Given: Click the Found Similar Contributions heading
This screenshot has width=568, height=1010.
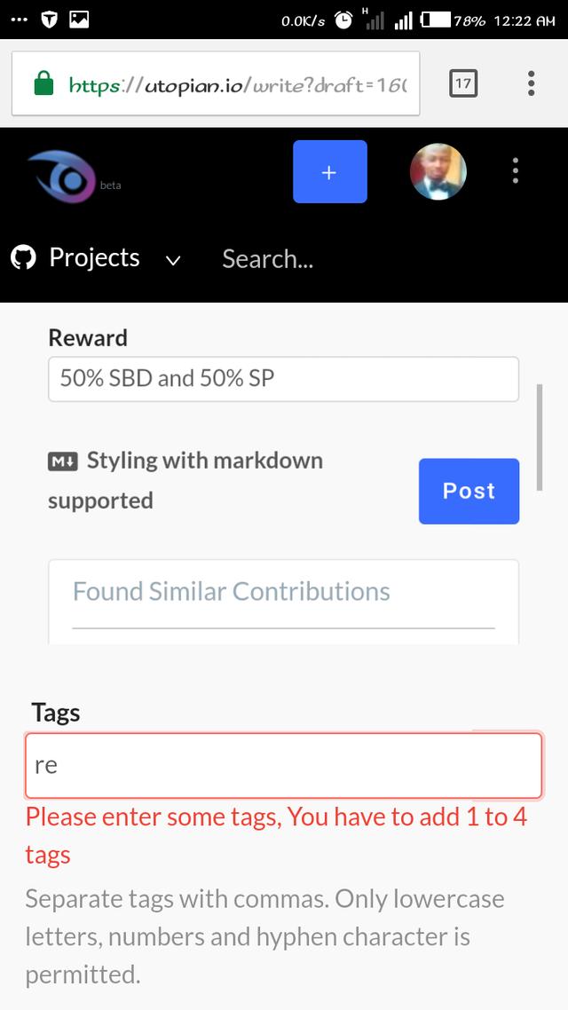Looking at the screenshot, I should (x=231, y=592).
